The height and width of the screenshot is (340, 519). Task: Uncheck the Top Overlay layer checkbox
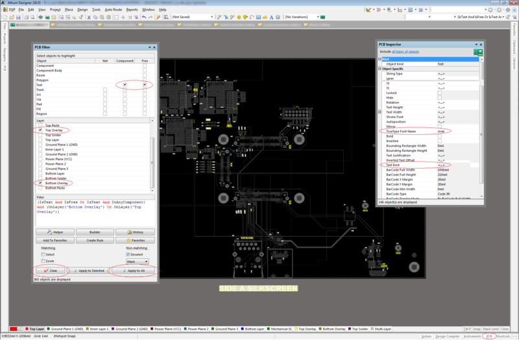click(x=40, y=130)
